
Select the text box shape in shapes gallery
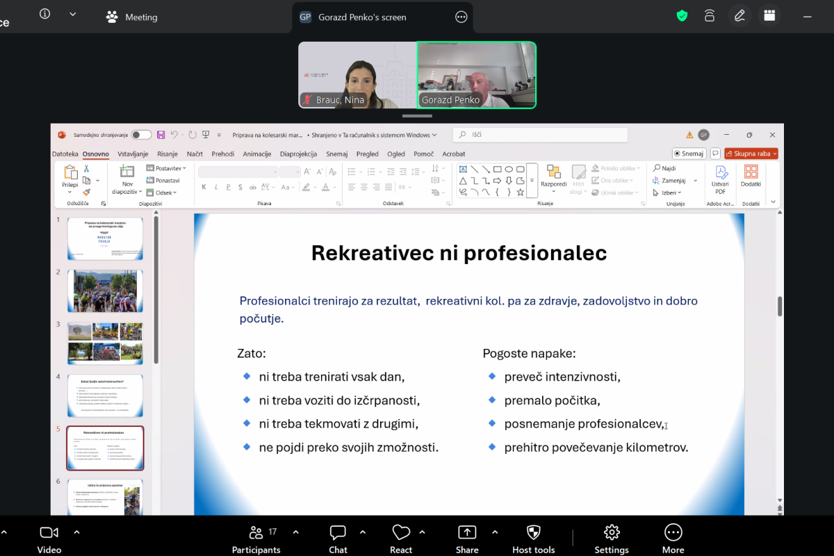pos(463,169)
